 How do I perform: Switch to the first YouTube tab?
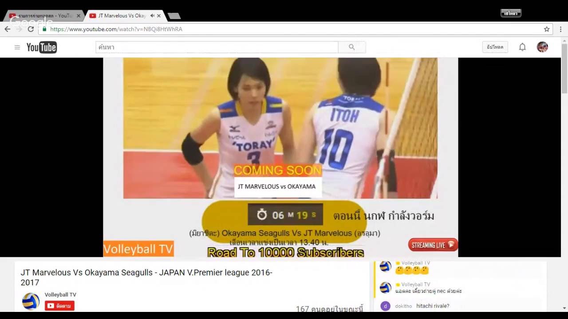[43, 16]
